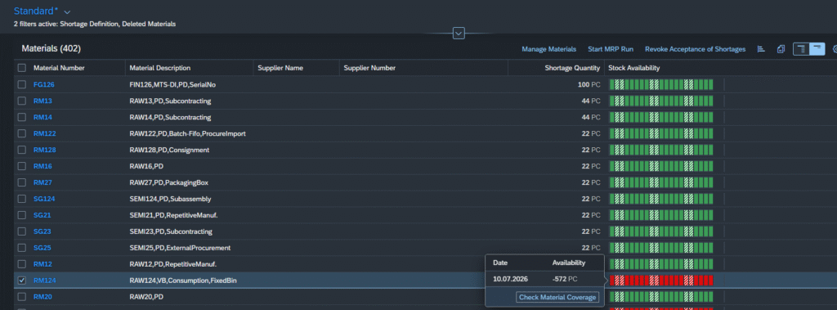The height and width of the screenshot is (310, 837).
Task: Follow the RM128 material link
Action: click(44, 150)
